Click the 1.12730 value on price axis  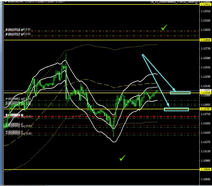coord(206,48)
